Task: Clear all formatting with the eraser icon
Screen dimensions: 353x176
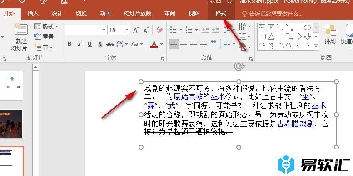Action: click(159, 30)
